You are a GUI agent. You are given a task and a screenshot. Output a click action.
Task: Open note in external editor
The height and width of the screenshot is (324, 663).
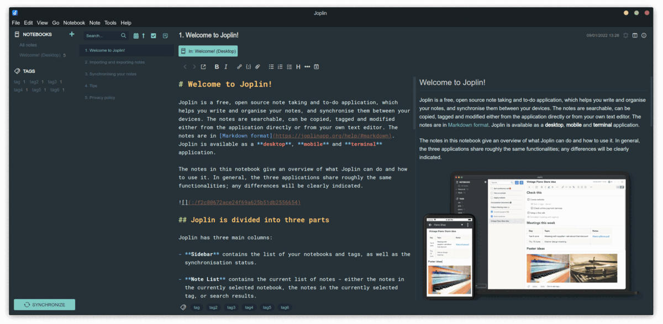click(x=203, y=67)
